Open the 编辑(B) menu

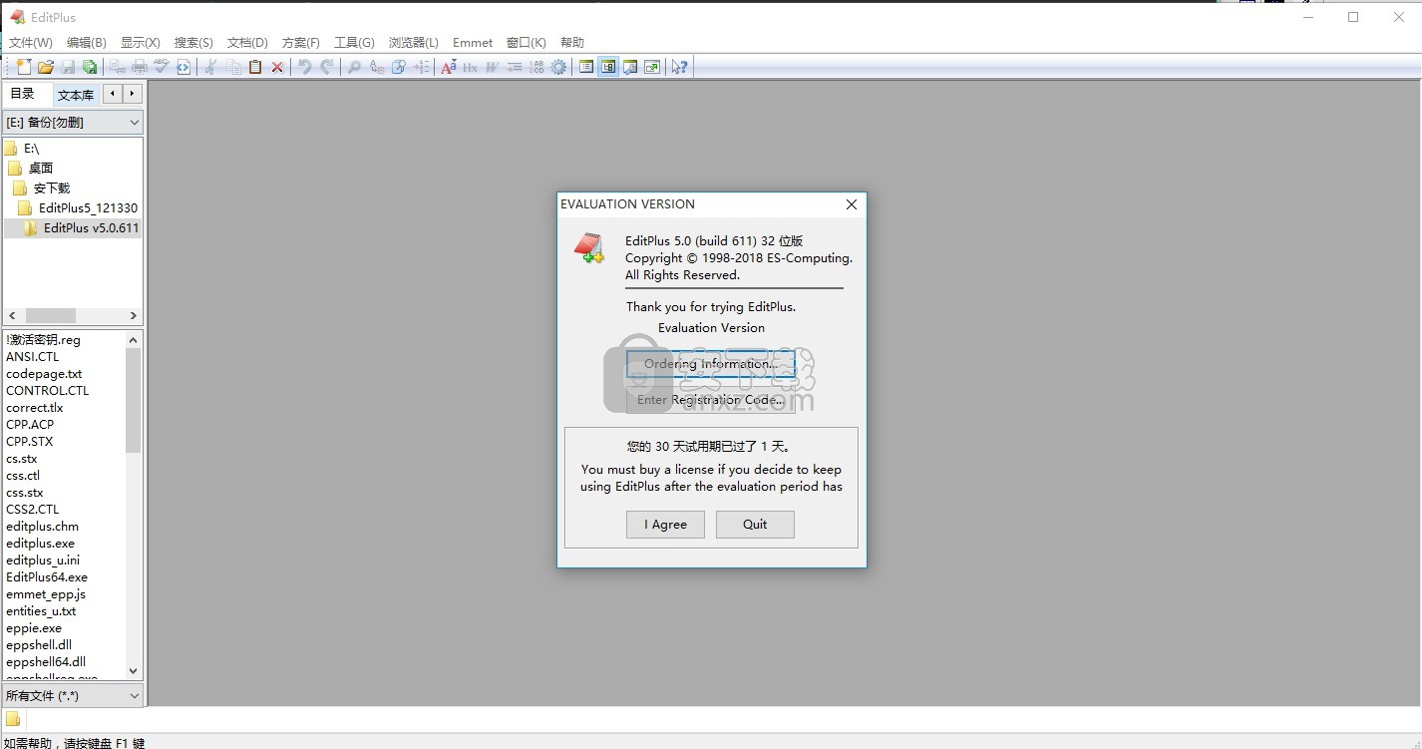87,43
